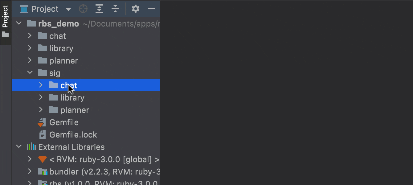Open the Project view mode dropdown arrow
This screenshot has height=185, width=413.
(x=68, y=9)
